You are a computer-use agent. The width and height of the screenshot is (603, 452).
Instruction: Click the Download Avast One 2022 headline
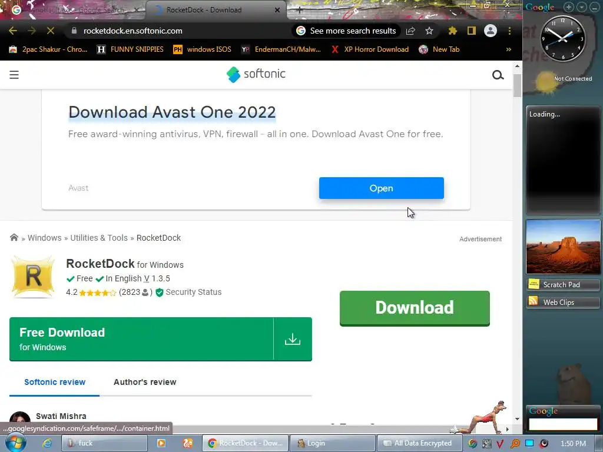click(172, 112)
